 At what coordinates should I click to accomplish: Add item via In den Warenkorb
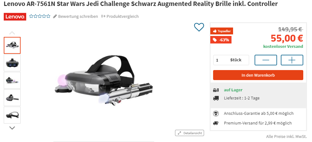point(258,75)
